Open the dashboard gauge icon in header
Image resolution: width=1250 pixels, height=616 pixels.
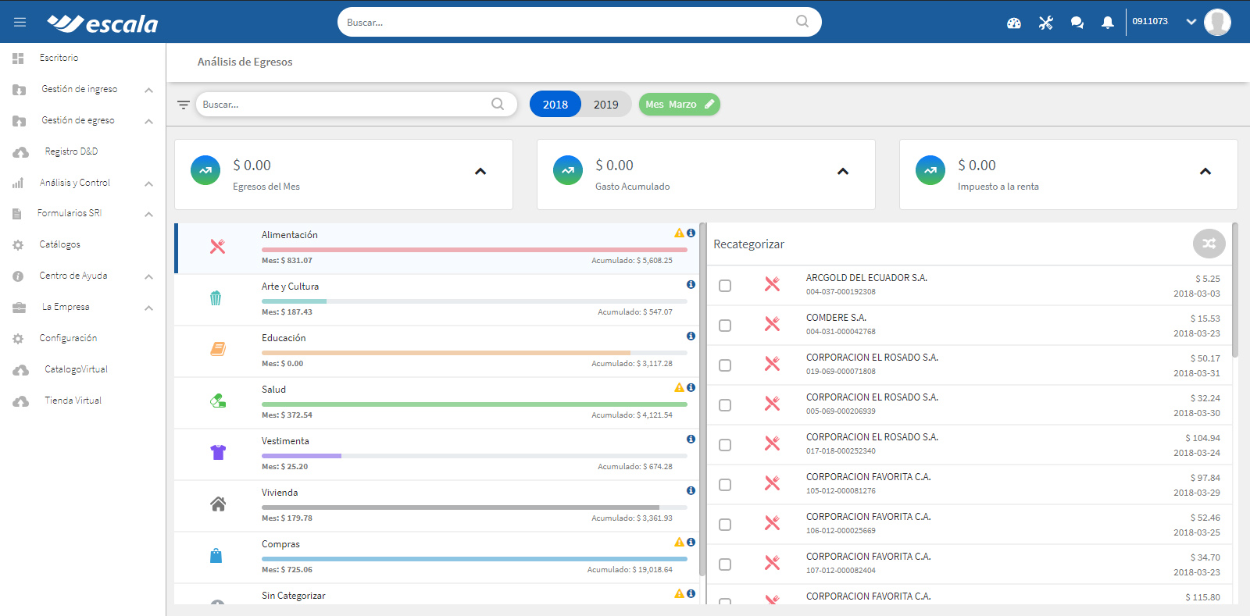pyautogui.click(x=1014, y=23)
